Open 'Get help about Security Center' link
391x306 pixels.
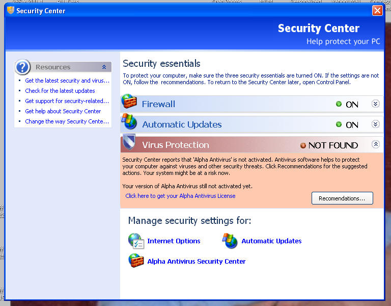click(x=63, y=111)
